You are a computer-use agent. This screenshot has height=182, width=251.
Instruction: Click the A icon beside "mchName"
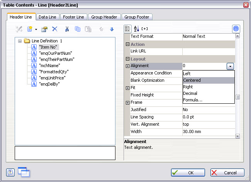(34, 66)
